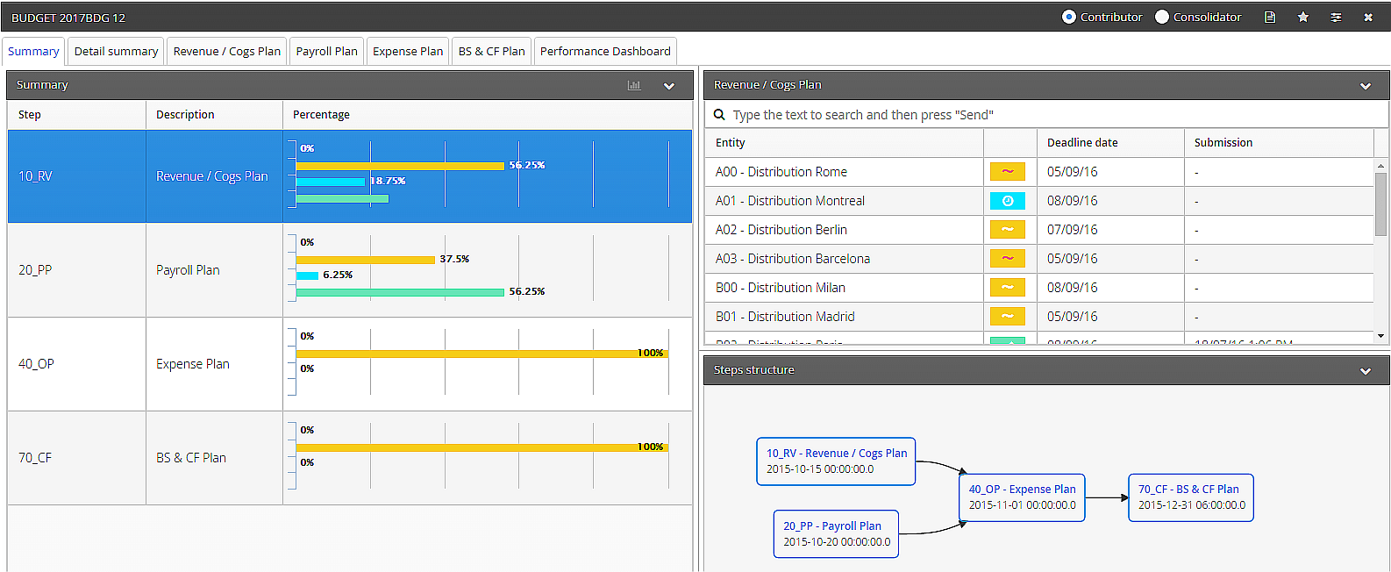1391x572 pixels.
Task: Click the status icon for Distribution Madrid
Action: coord(1008,317)
